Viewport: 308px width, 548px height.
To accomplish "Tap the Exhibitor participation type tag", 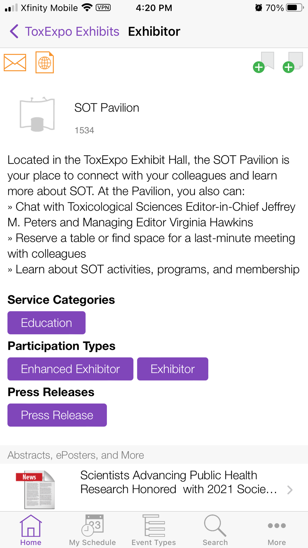I will click(x=172, y=369).
